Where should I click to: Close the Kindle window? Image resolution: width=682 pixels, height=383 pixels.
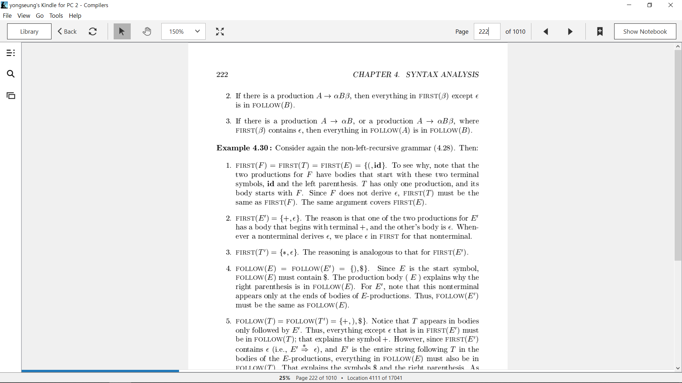pos(671,5)
